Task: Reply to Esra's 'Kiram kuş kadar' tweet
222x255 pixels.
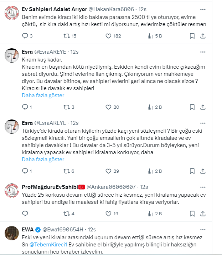Action: [x=25, y=107]
